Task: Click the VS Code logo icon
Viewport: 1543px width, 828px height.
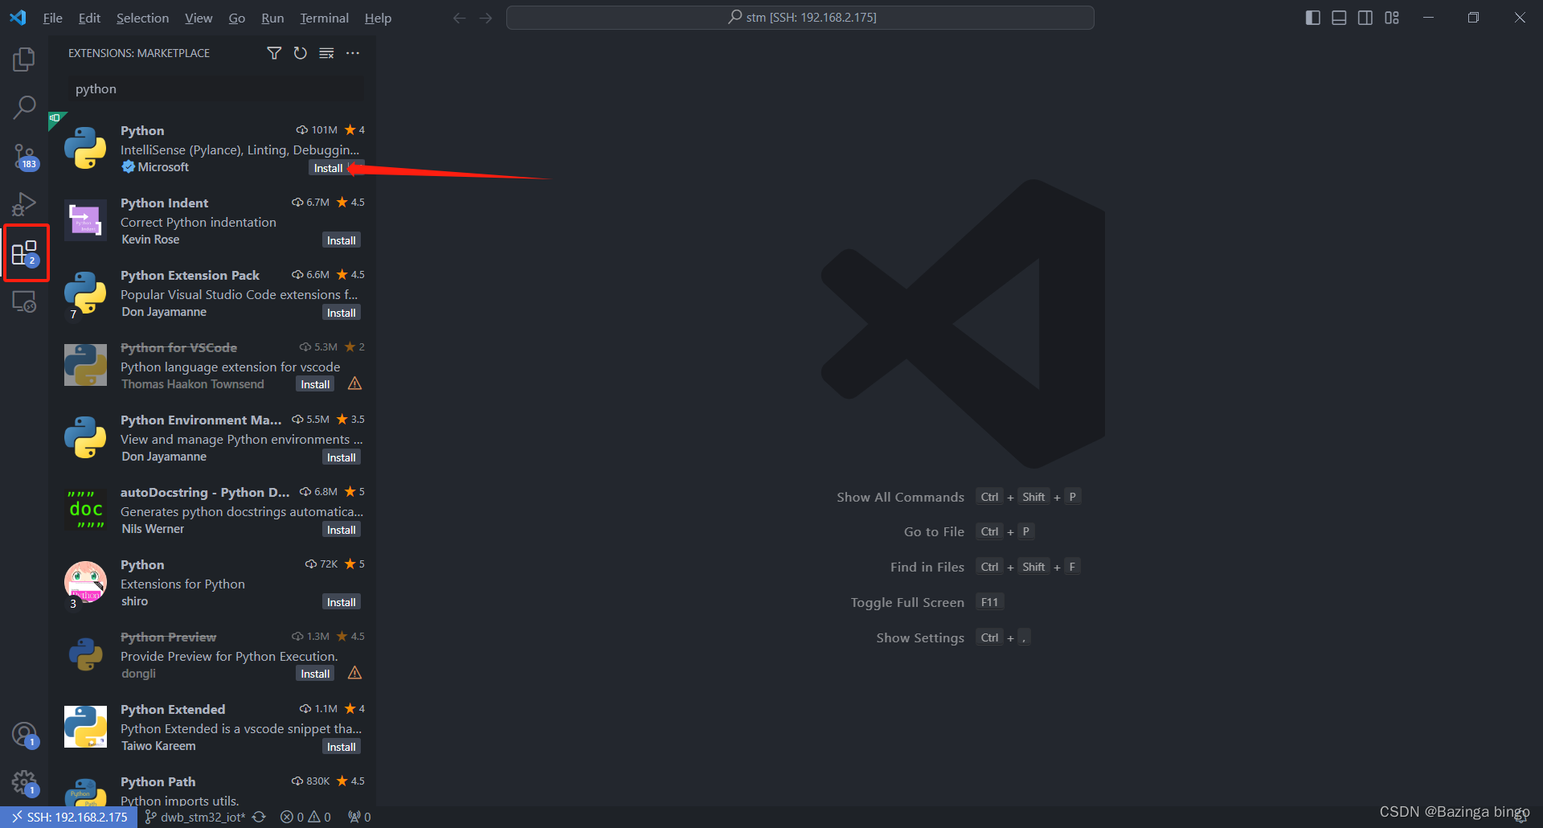Action: (18, 18)
